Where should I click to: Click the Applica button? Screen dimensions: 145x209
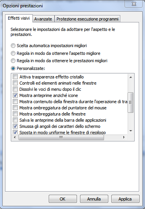pyautogui.click(x=125, y=199)
